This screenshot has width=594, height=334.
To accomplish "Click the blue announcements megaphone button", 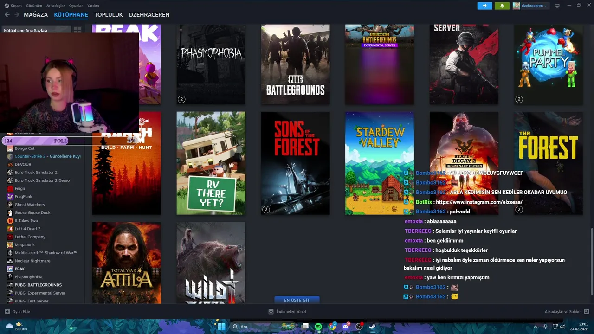I will [484, 6].
